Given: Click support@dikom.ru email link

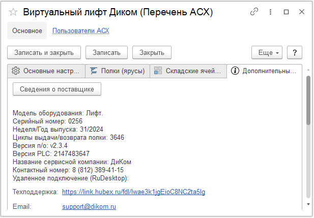Looking at the screenshot, I should tap(89, 207).
